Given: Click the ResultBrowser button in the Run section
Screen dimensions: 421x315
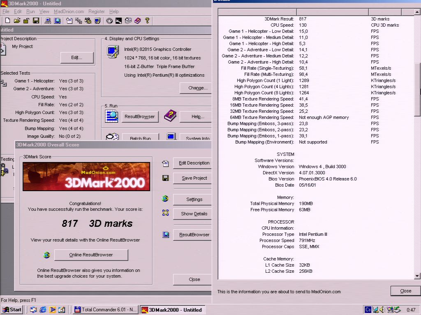Looking at the screenshot, I should click(140, 116).
